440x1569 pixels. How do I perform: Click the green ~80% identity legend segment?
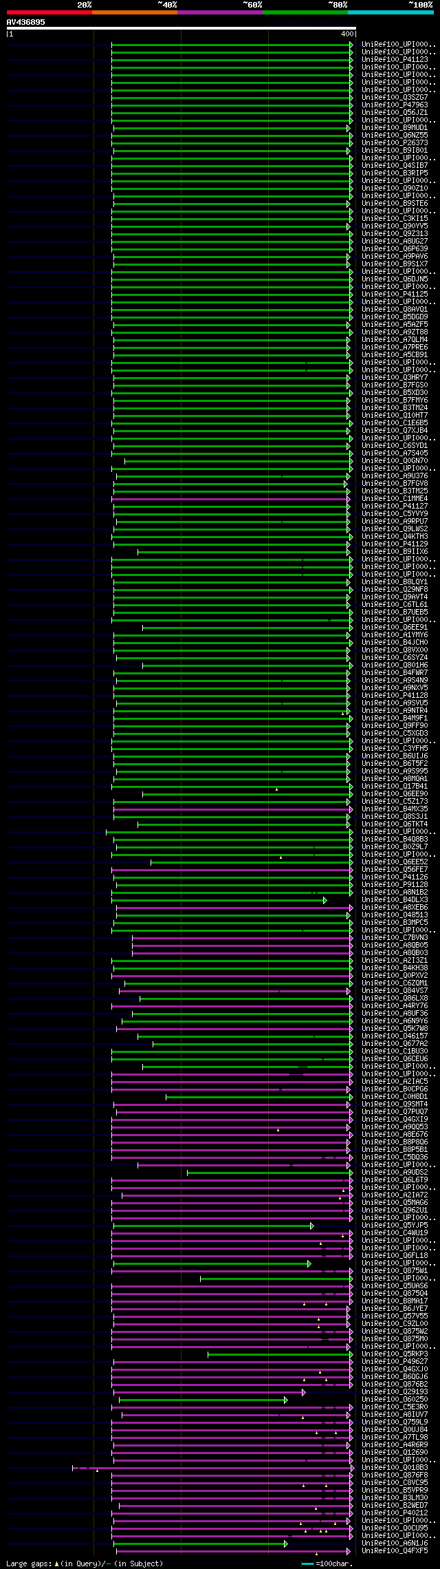click(x=305, y=12)
